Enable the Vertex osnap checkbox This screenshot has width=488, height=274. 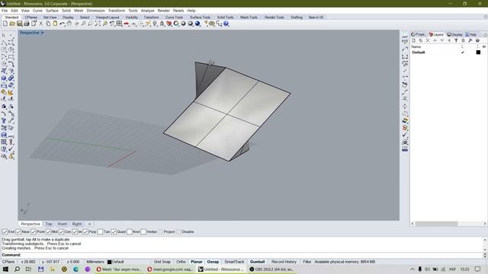pos(143,231)
